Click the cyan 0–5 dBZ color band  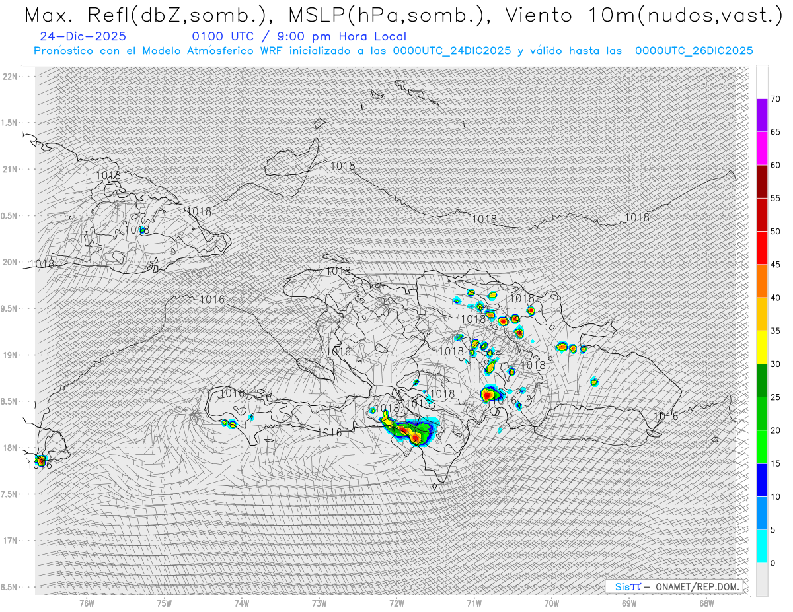762,547
